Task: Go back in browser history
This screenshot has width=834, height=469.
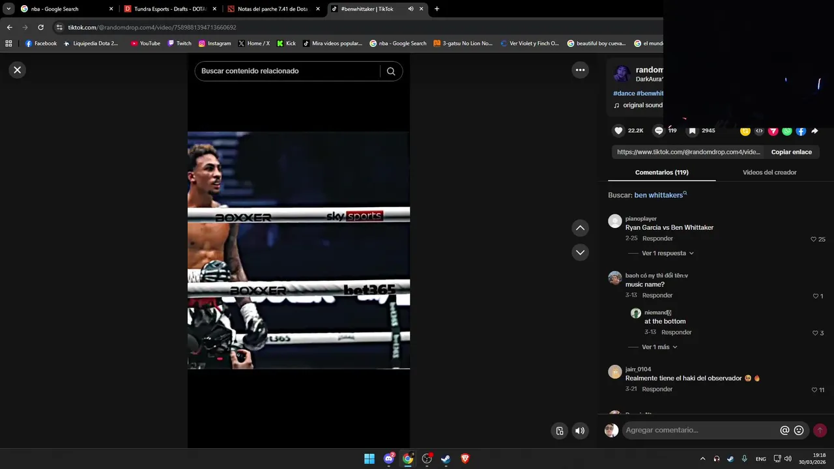Action: [x=9, y=27]
